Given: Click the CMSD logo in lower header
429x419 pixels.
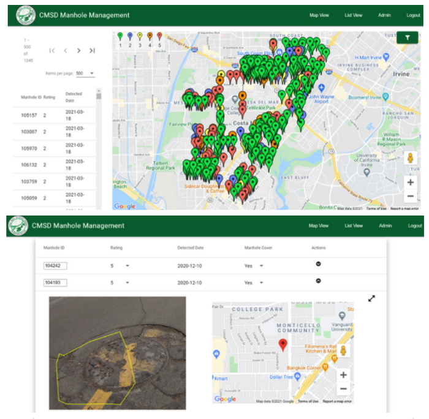Looking at the screenshot, I should pyautogui.click(x=18, y=225).
